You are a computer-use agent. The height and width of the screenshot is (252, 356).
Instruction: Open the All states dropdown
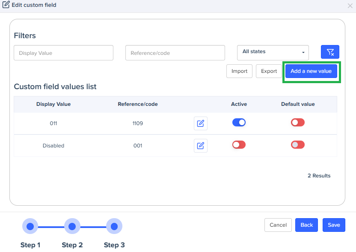(x=273, y=52)
